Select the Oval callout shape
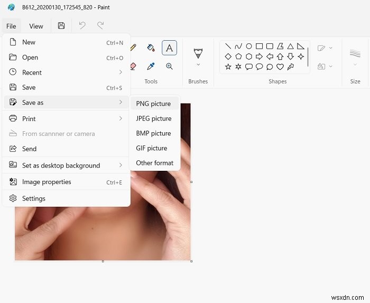This screenshot has height=303, width=370. pos(259,67)
